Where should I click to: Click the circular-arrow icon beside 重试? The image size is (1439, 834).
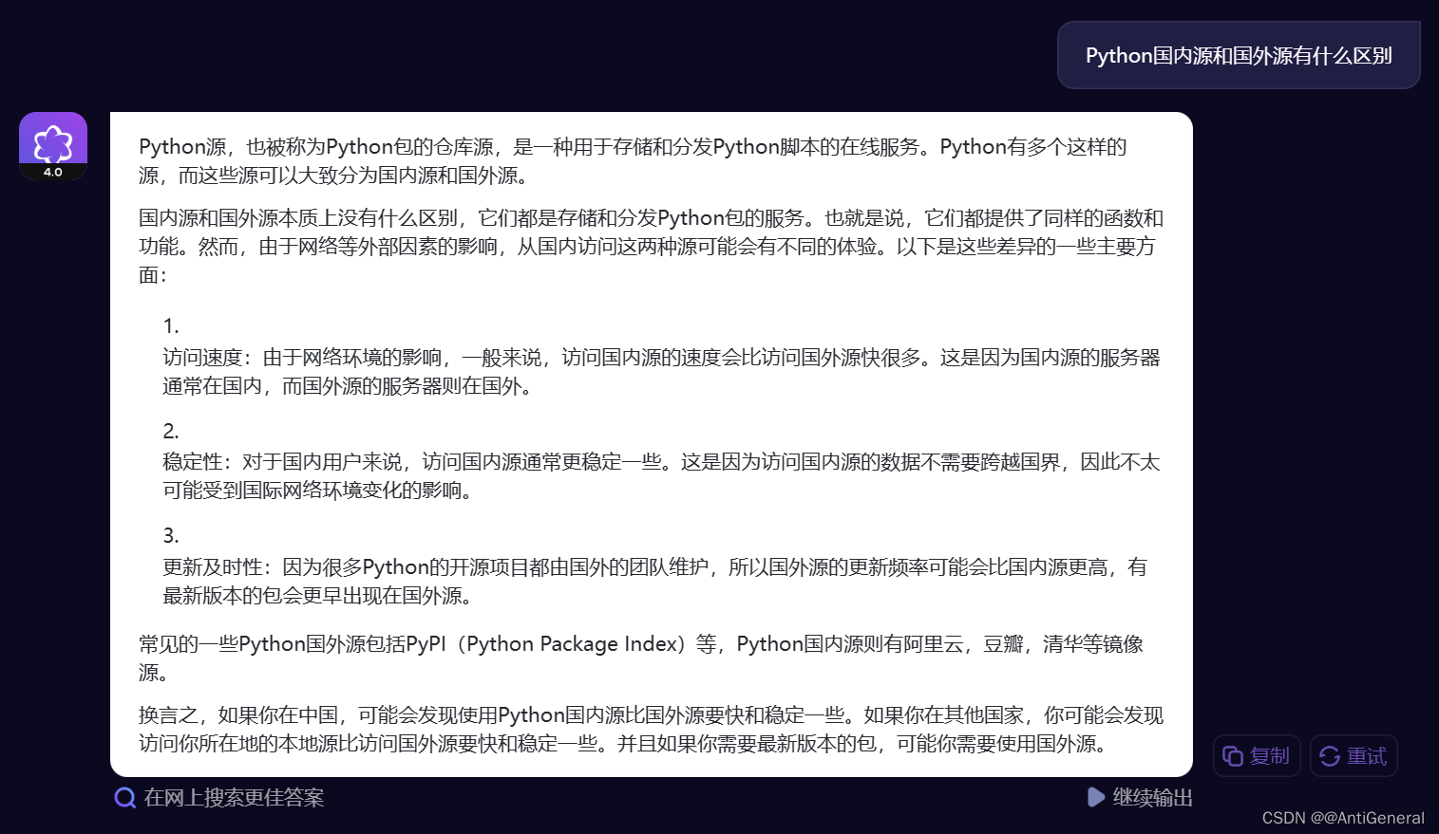(x=1330, y=755)
